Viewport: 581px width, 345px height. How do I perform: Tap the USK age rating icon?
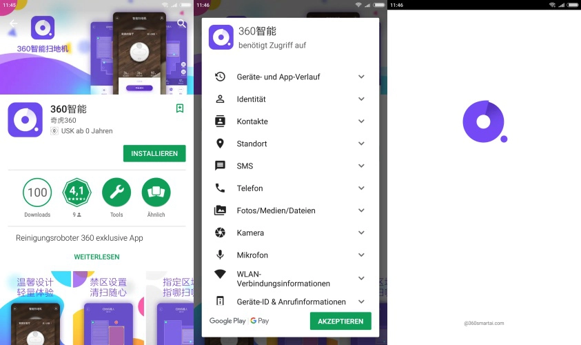54,131
